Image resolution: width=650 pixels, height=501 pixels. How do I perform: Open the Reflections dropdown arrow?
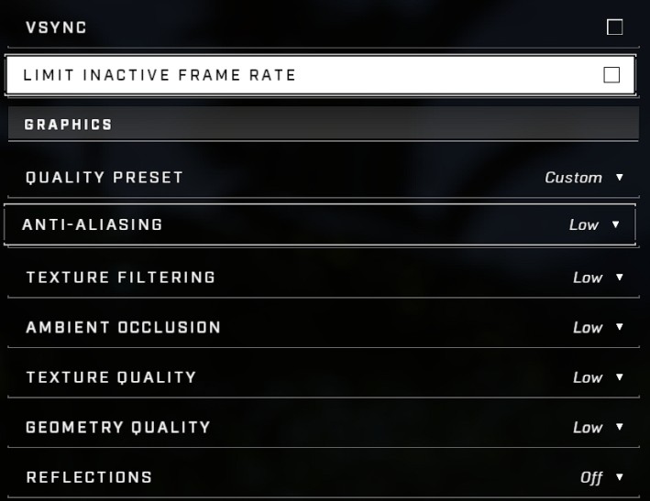click(620, 477)
